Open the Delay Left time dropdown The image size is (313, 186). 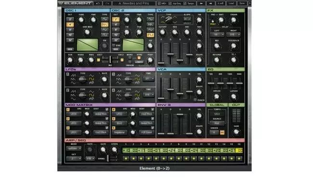(x=217, y=35)
